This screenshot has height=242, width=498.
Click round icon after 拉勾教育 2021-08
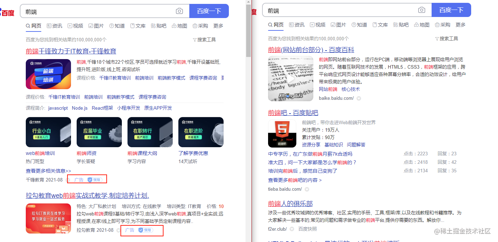pos(119,230)
